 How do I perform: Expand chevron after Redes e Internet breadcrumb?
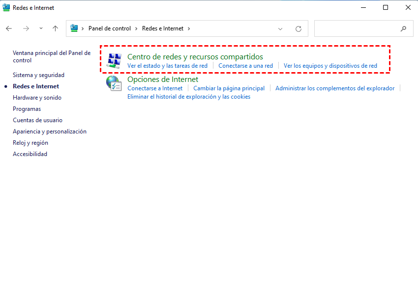(188, 28)
